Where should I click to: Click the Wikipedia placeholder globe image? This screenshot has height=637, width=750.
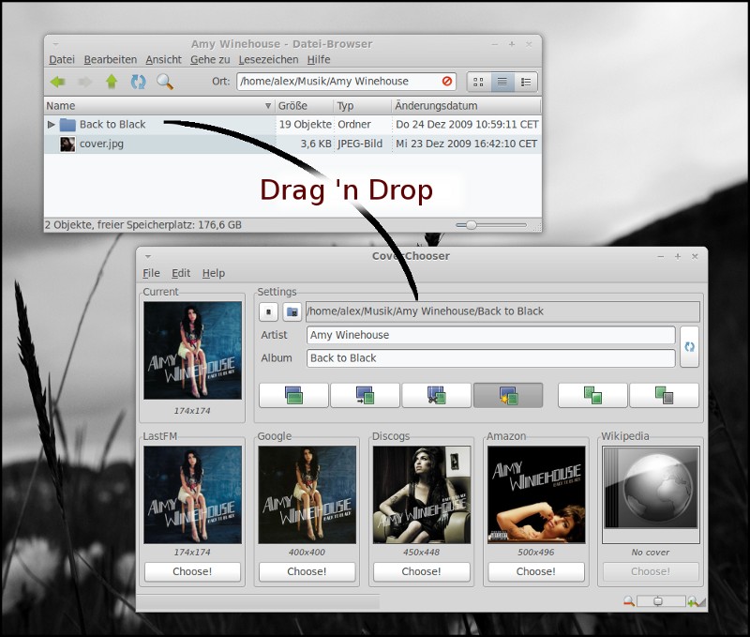click(x=651, y=494)
